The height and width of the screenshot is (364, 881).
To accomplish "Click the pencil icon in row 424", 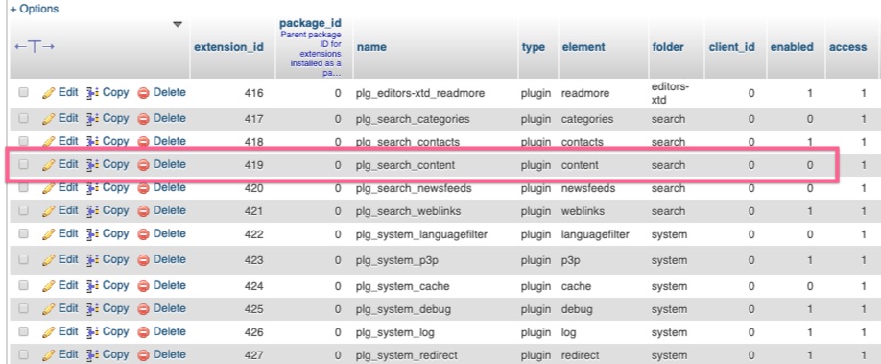I will point(49,286).
